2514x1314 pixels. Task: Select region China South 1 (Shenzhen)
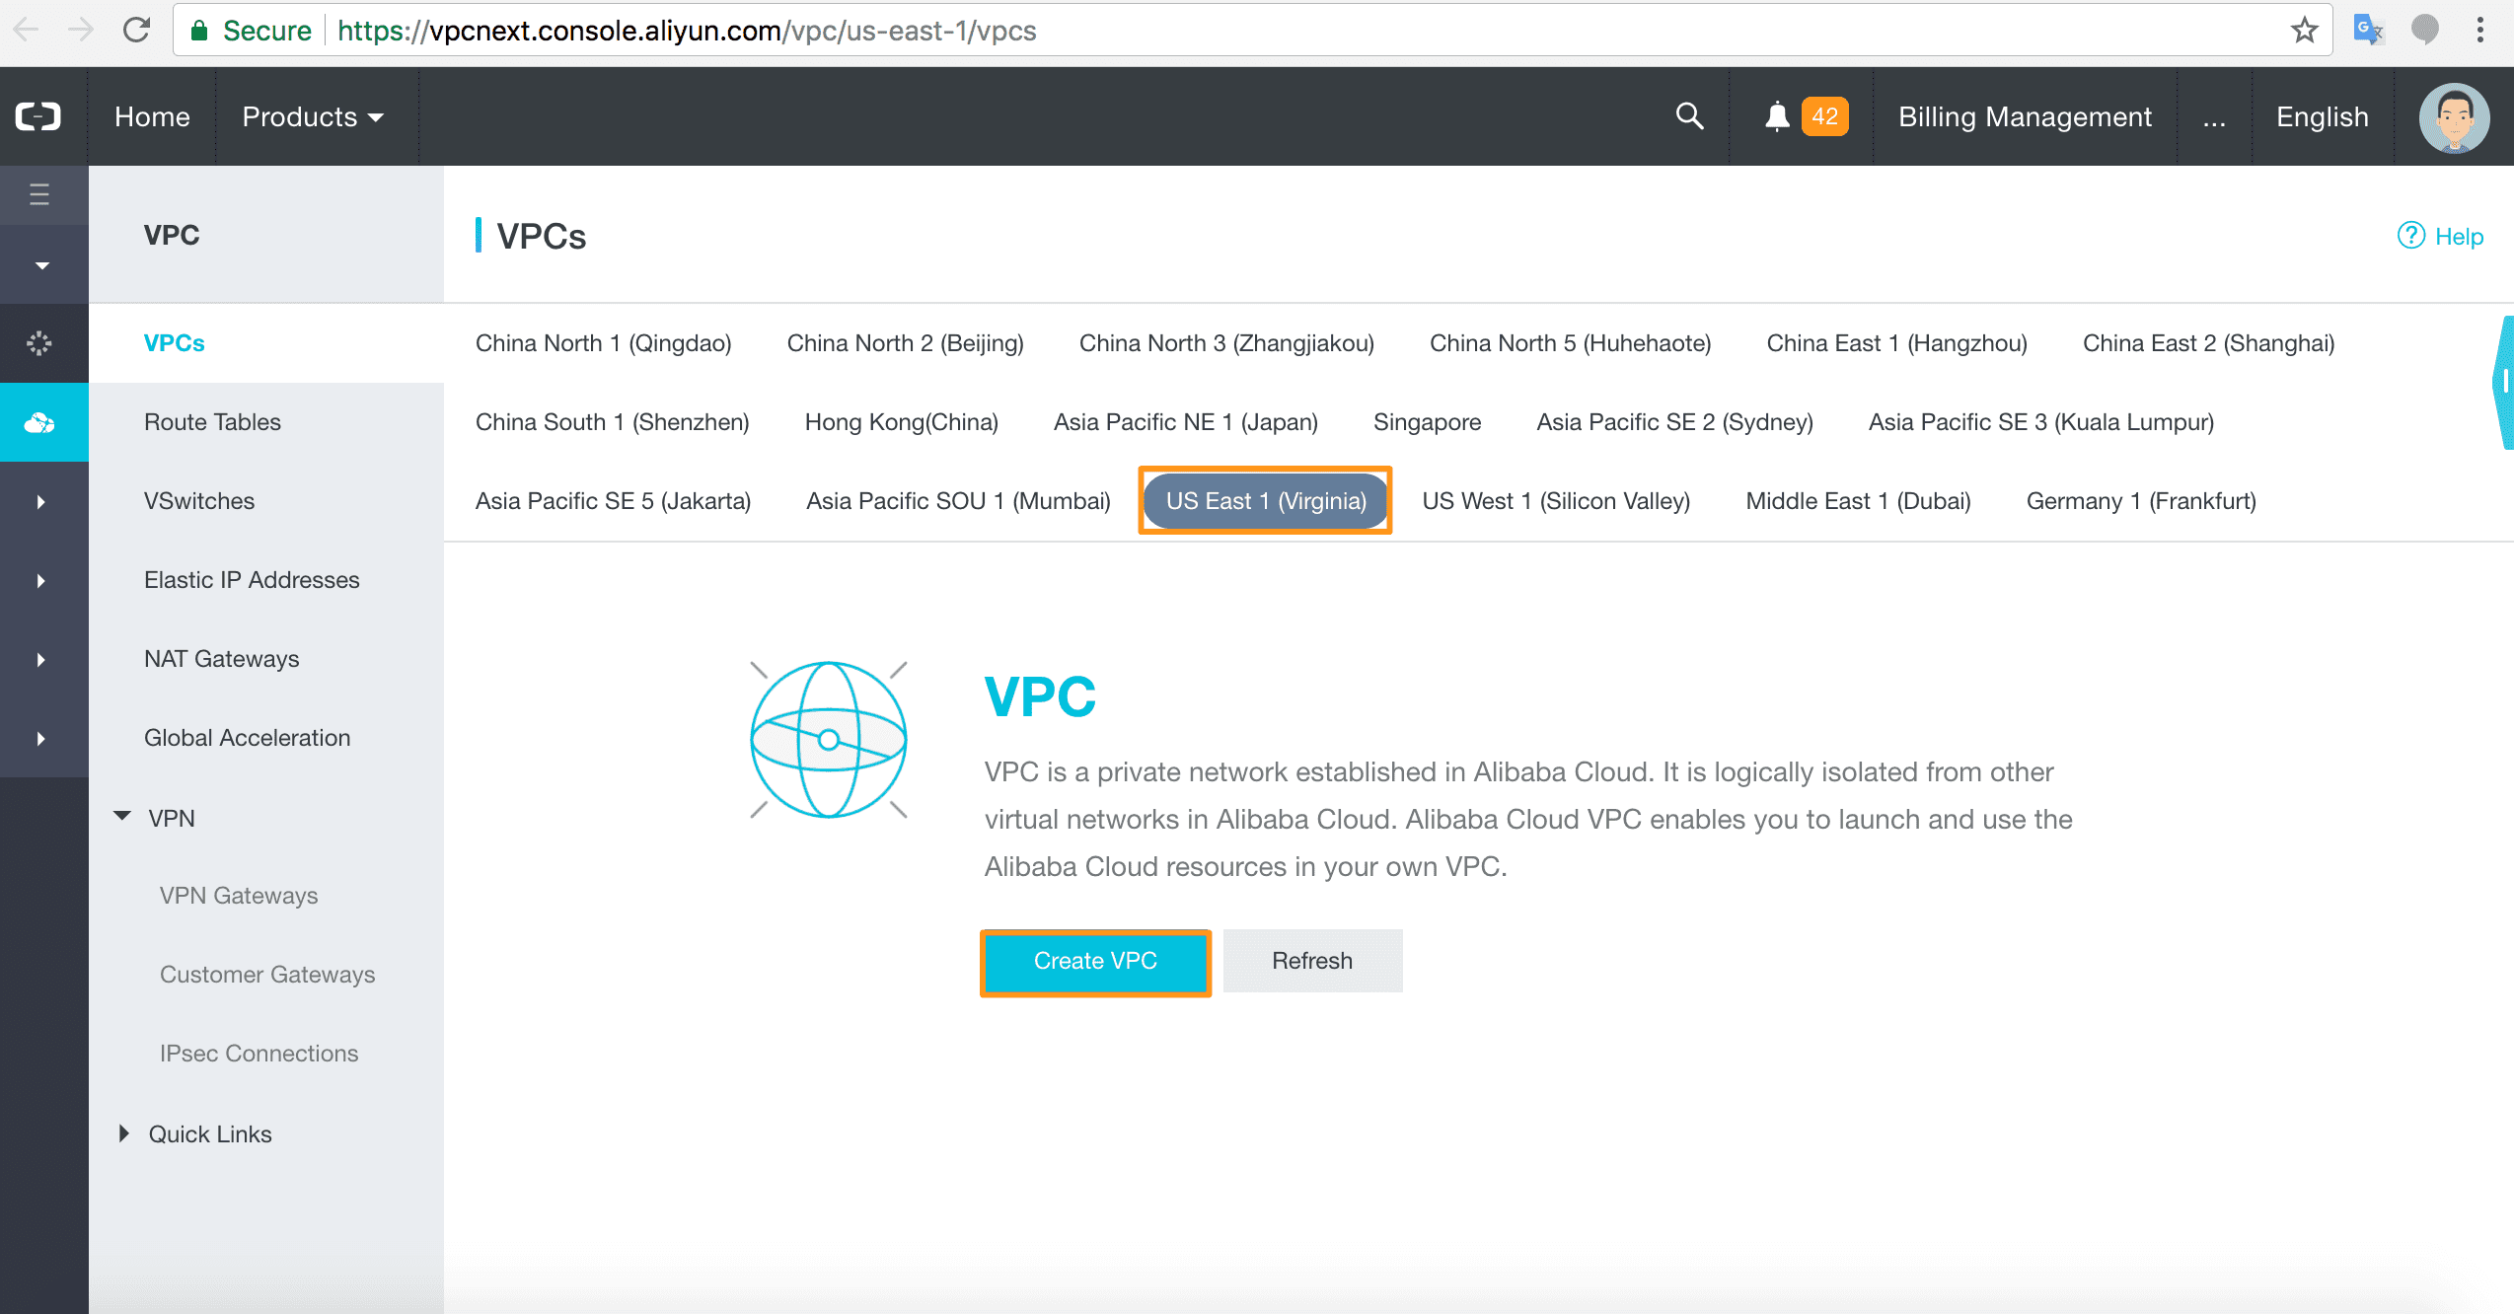(612, 422)
